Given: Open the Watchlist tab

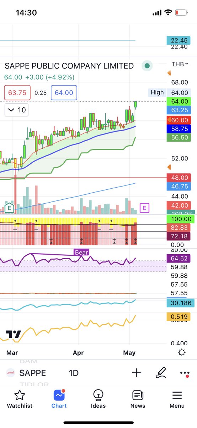Looking at the screenshot, I should coord(20,399).
